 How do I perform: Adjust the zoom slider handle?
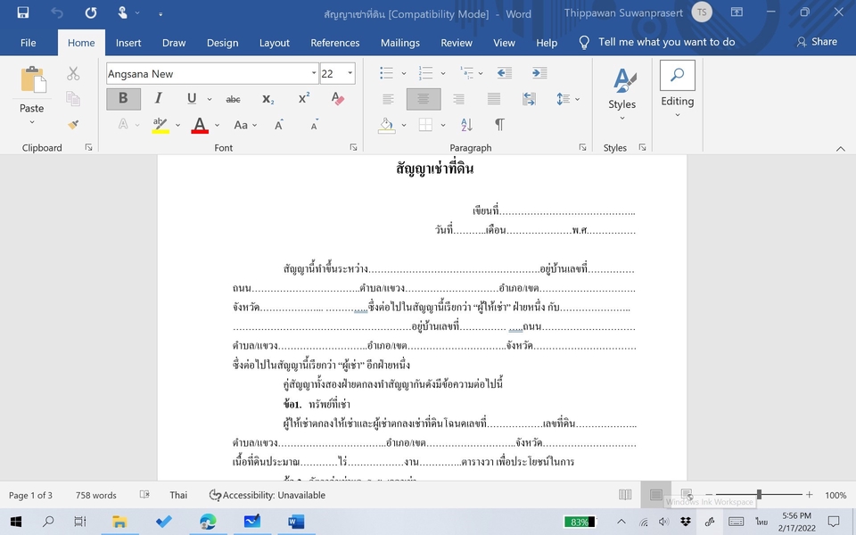759,495
